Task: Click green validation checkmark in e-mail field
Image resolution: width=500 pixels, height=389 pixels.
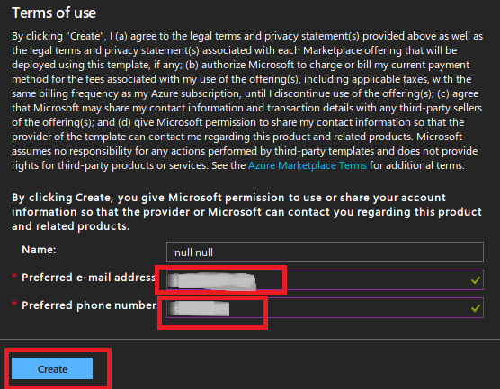Action: pyautogui.click(x=476, y=280)
